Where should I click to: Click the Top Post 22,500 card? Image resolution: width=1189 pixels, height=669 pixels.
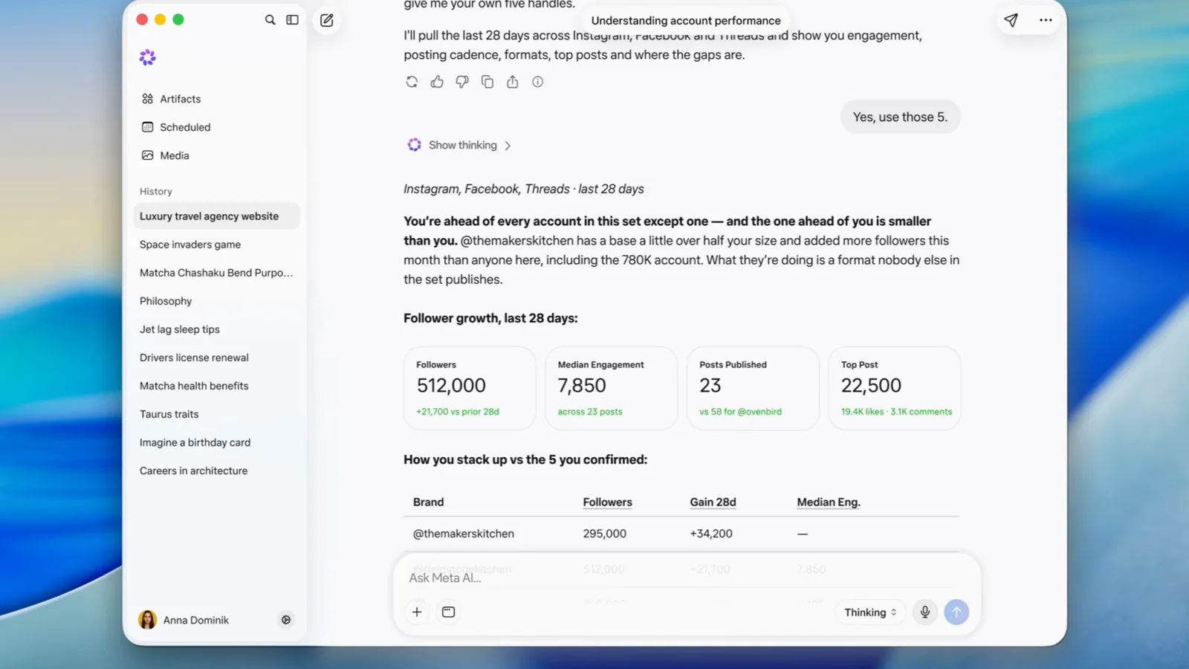(895, 388)
